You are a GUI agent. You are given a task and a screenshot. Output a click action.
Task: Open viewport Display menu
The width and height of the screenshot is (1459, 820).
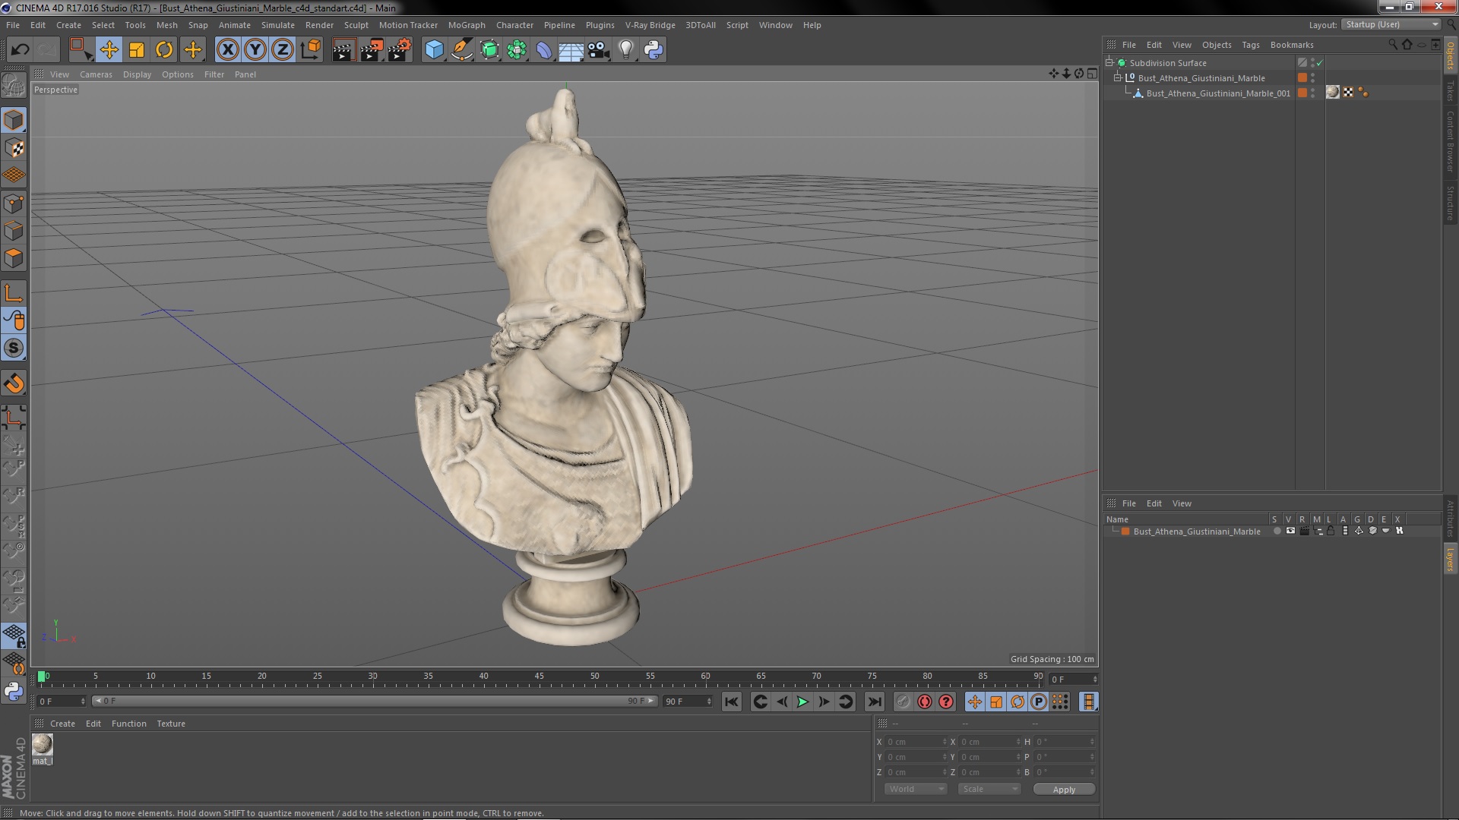click(x=137, y=74)
